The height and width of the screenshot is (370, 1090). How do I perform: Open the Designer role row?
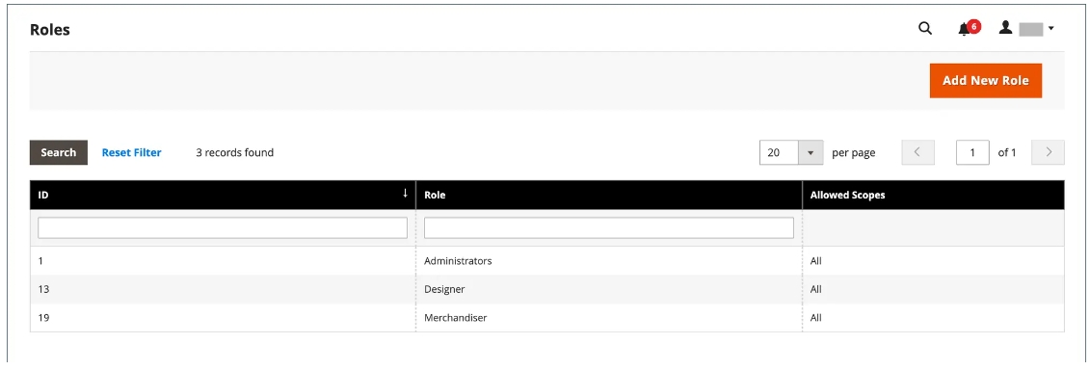point(547,289)
